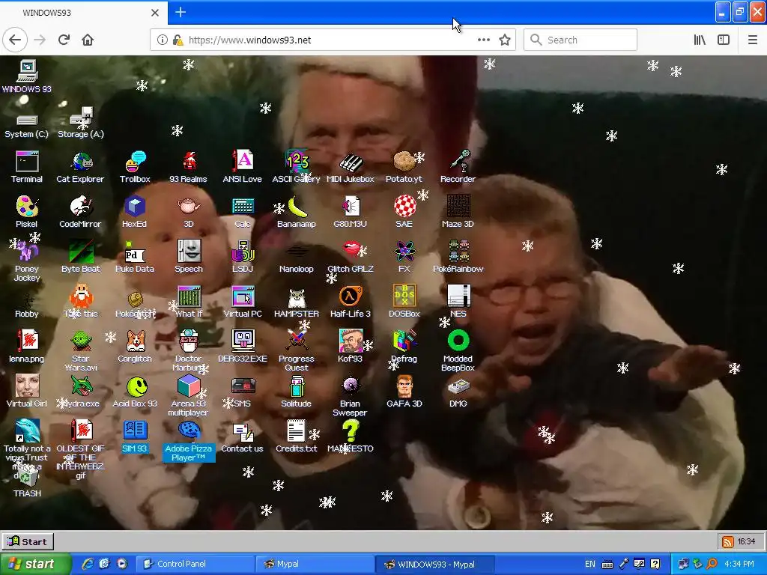Open a new browser tab
The image size is (767, 575).
(181, 12)
